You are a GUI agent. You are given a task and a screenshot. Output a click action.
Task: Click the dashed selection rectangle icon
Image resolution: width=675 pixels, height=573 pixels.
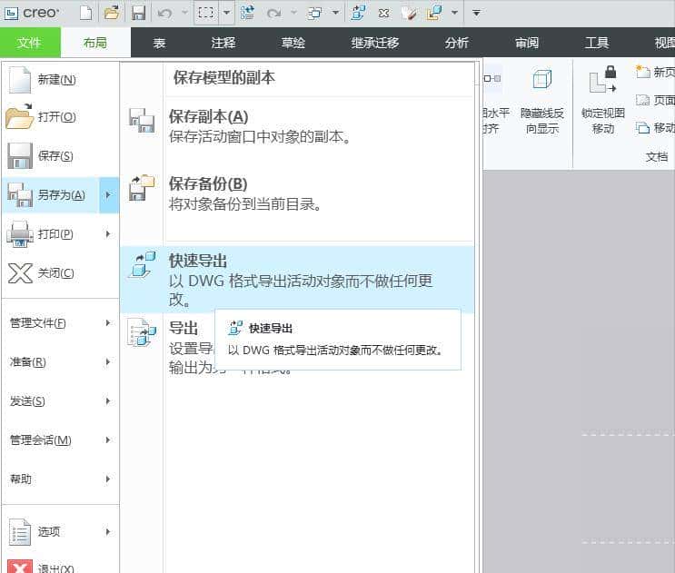pos(206,13)
